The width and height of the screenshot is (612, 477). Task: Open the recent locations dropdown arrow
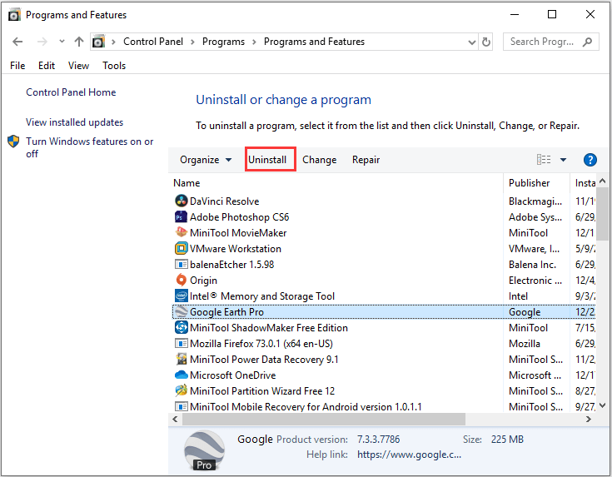point(62,42)
